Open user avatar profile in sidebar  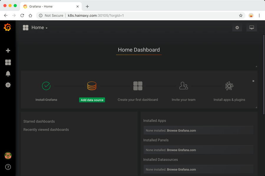[x=8, y=156]
